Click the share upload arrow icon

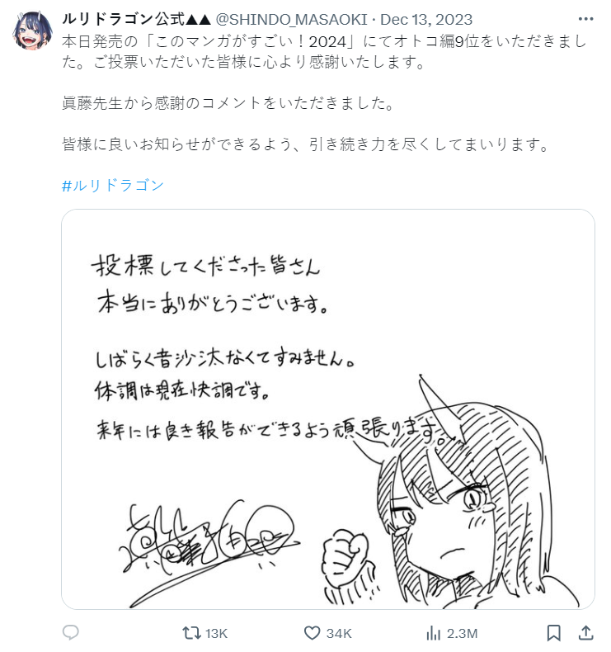585,632
